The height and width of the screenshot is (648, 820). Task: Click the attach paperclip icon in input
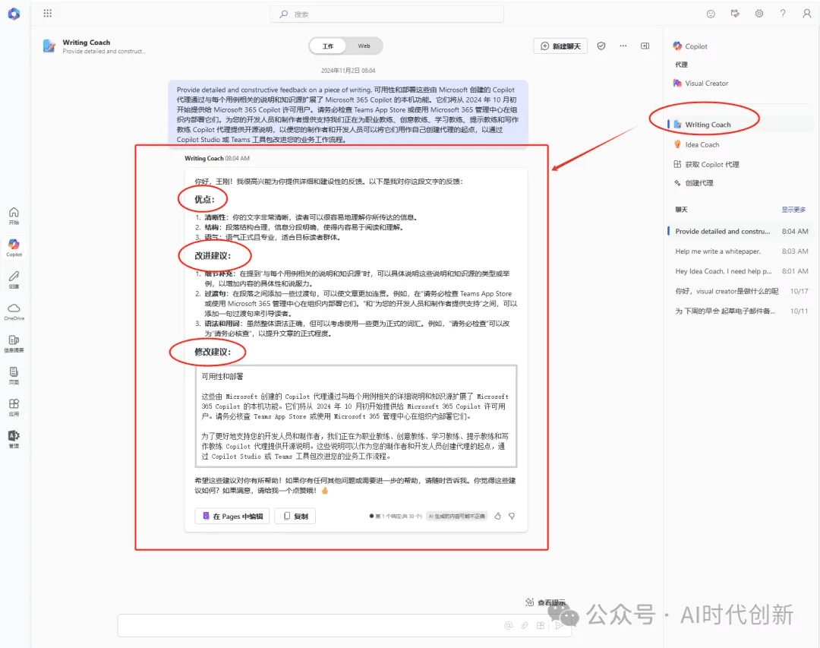pos(524,625)
